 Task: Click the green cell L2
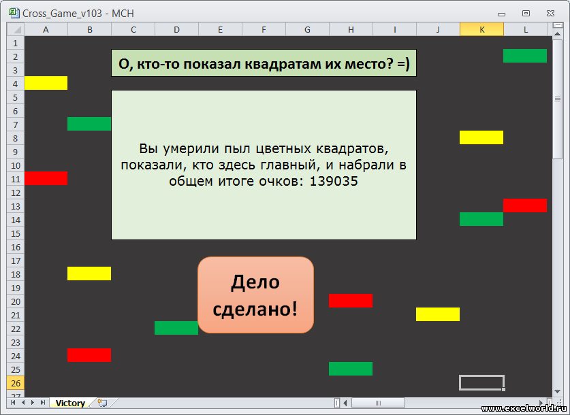[525, 56]
